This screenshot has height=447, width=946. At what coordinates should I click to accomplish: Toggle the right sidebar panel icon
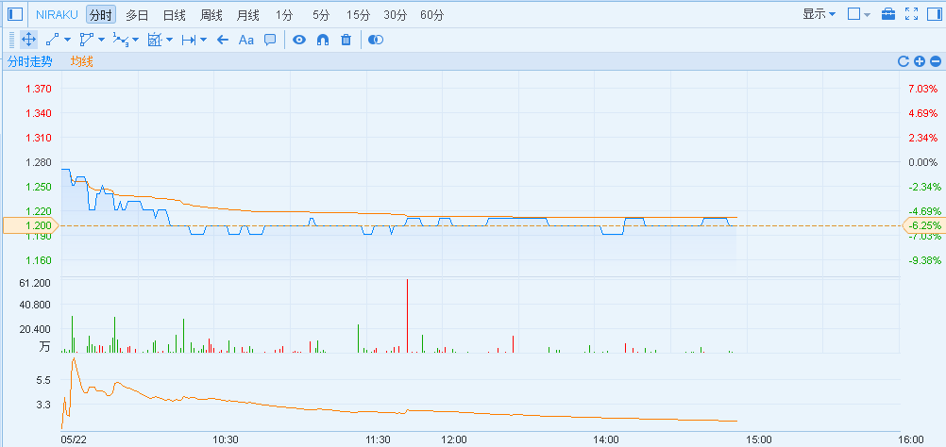point(934,14)
